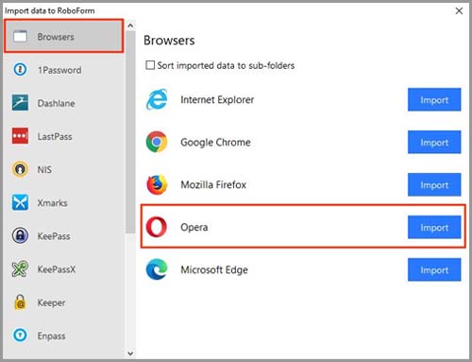Image resolution: width=472 pixels, height=362 pixels.
Task: Import data from Google Chrome
Action: click(434, 143)
